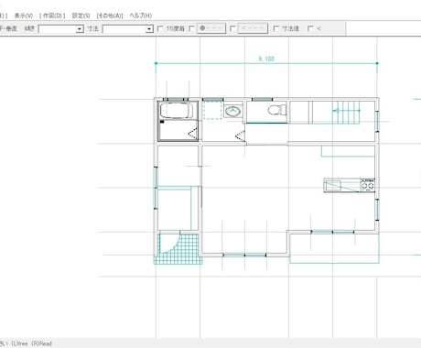Click the kitchen stove burner symbol
421x348 pixels.
click(x=367, y=185)
